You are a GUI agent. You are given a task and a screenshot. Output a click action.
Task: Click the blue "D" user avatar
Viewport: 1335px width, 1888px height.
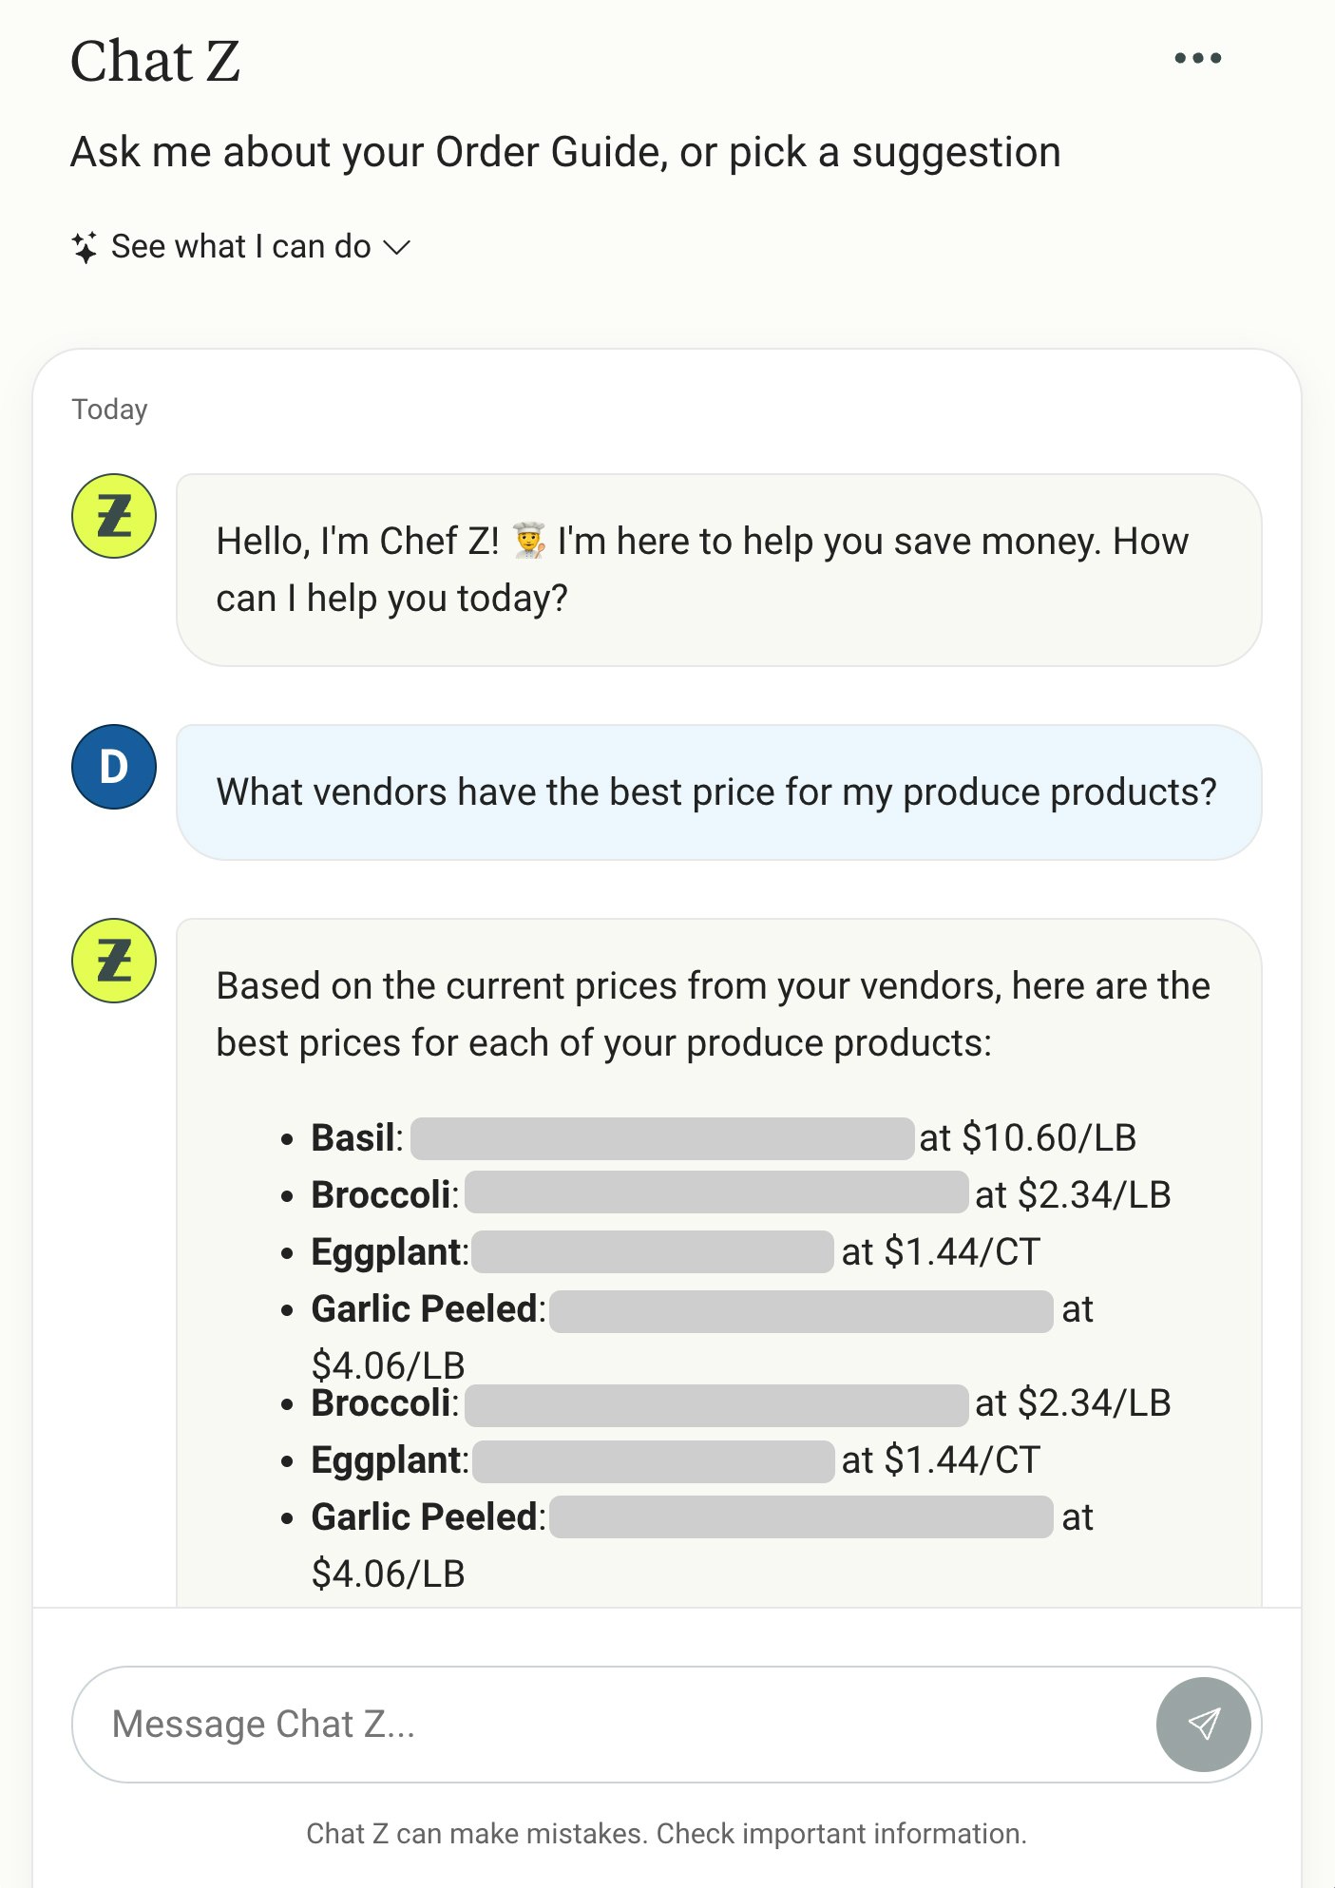pyautogui.click(x=114, y=767)
